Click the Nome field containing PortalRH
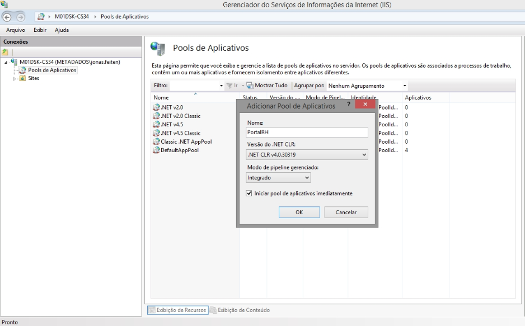 [307, 133]
